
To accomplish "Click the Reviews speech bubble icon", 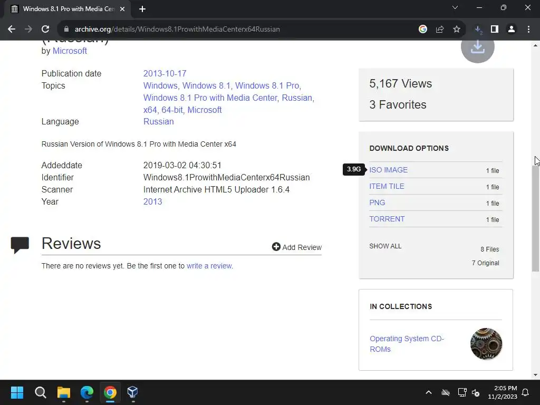I will tap(20, 245).
